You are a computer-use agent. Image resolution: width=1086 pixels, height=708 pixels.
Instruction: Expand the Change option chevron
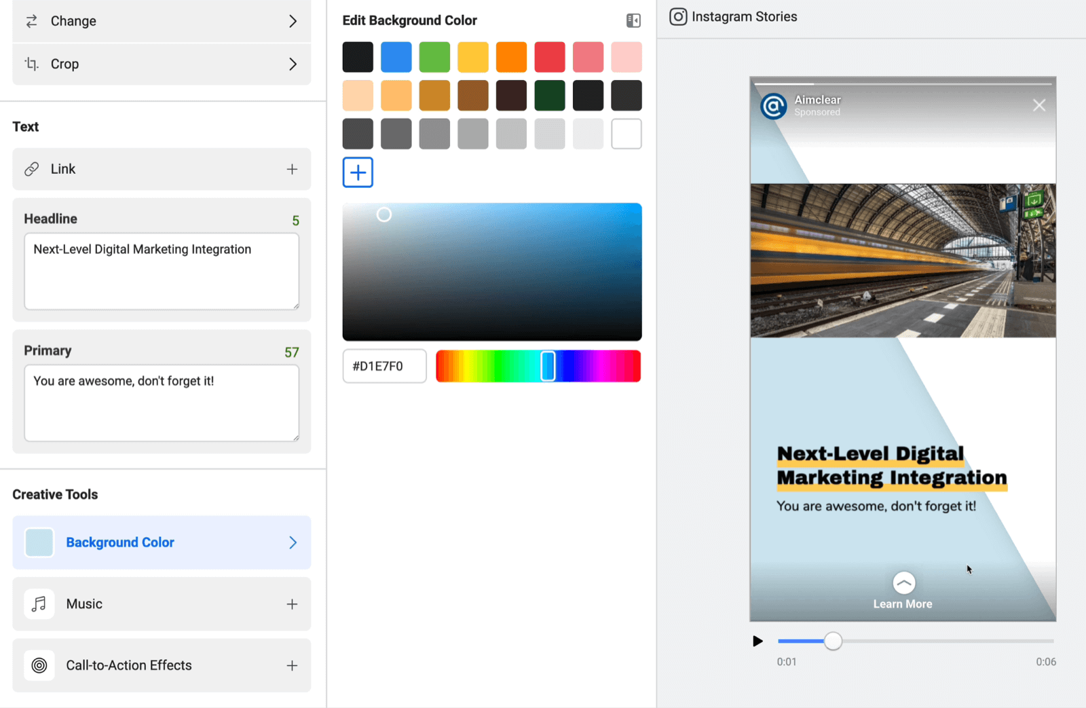point(293,21)
